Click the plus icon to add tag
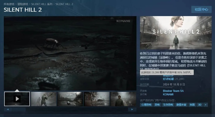 tap(206, 105)
